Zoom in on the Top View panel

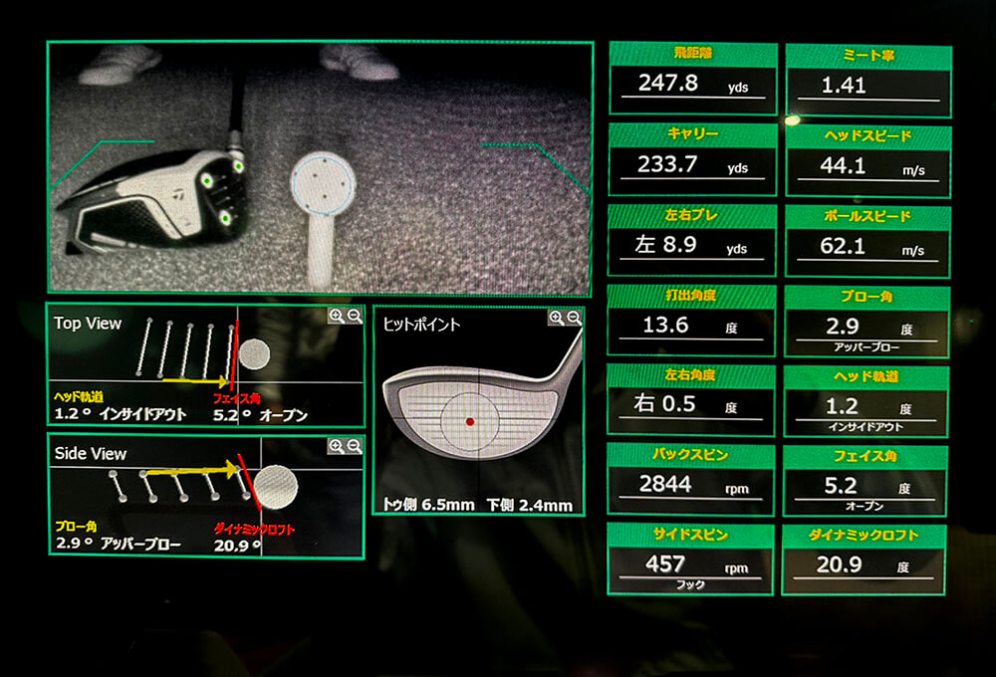337,316
